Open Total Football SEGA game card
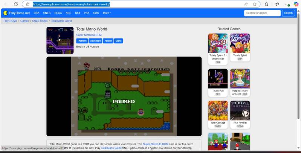This screenshot has height=153, width=301. [x=240, y=115]
